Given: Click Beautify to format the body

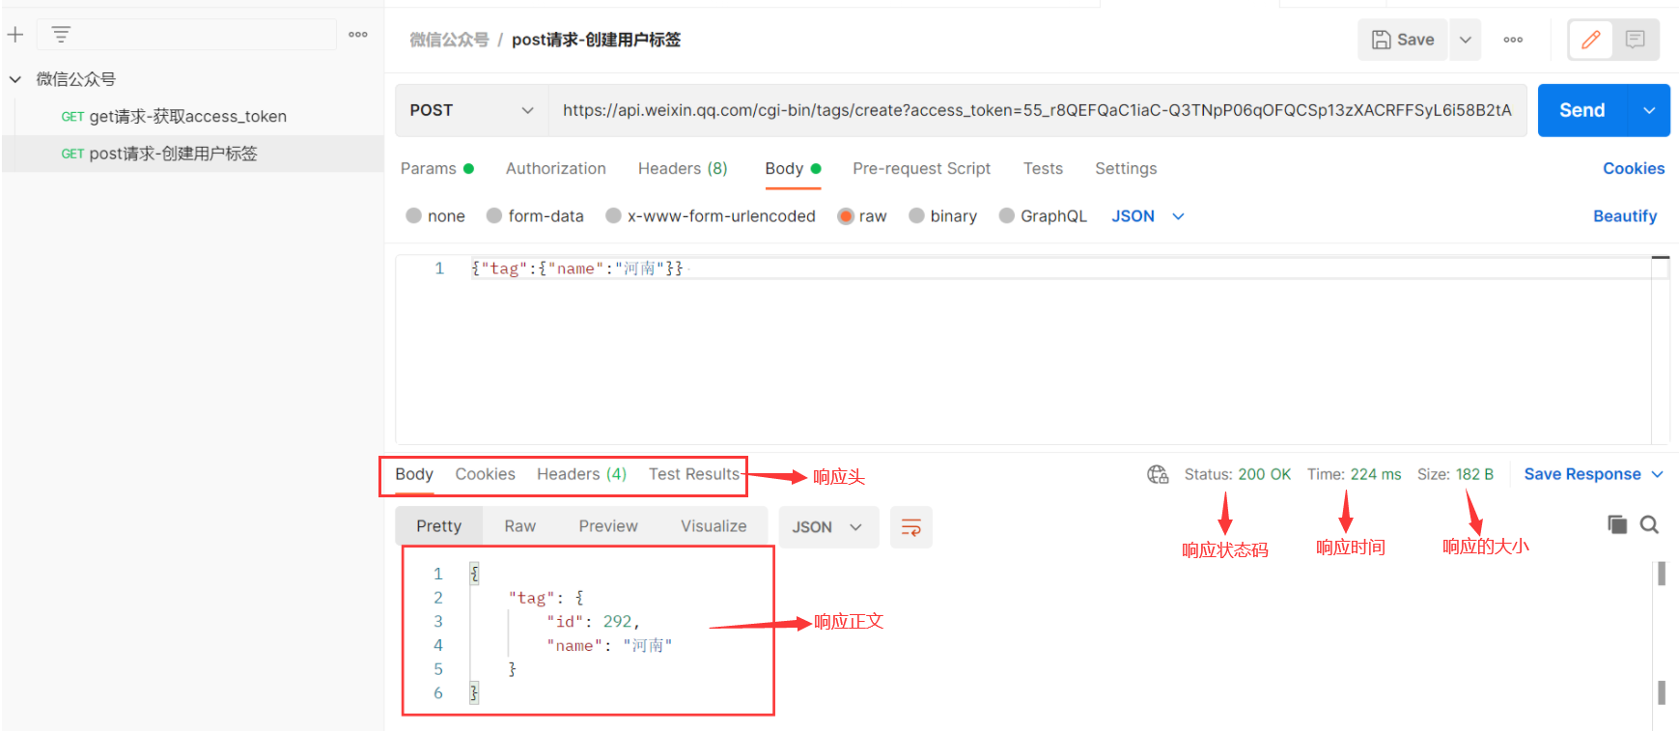Looking at the screenshot, I should tap(1625, 216).
